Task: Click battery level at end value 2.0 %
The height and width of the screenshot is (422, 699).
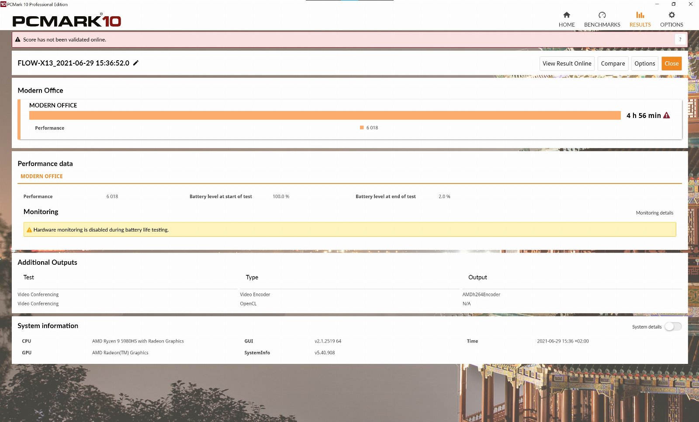Action: [444, 197]
